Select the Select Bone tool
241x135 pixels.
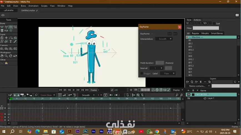coord(2,27)
